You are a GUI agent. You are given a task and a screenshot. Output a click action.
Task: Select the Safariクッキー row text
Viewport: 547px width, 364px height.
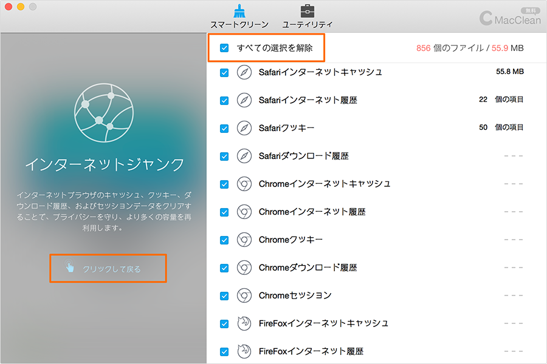286,128
